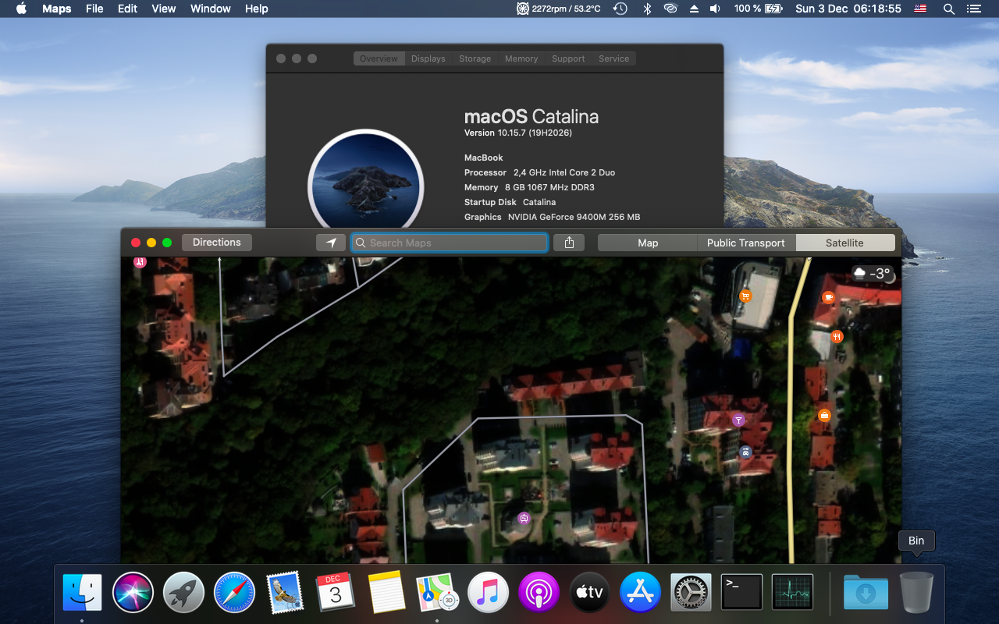Click the Search Maps field
This screenshot has height=624, width=999.
[450, 243]
